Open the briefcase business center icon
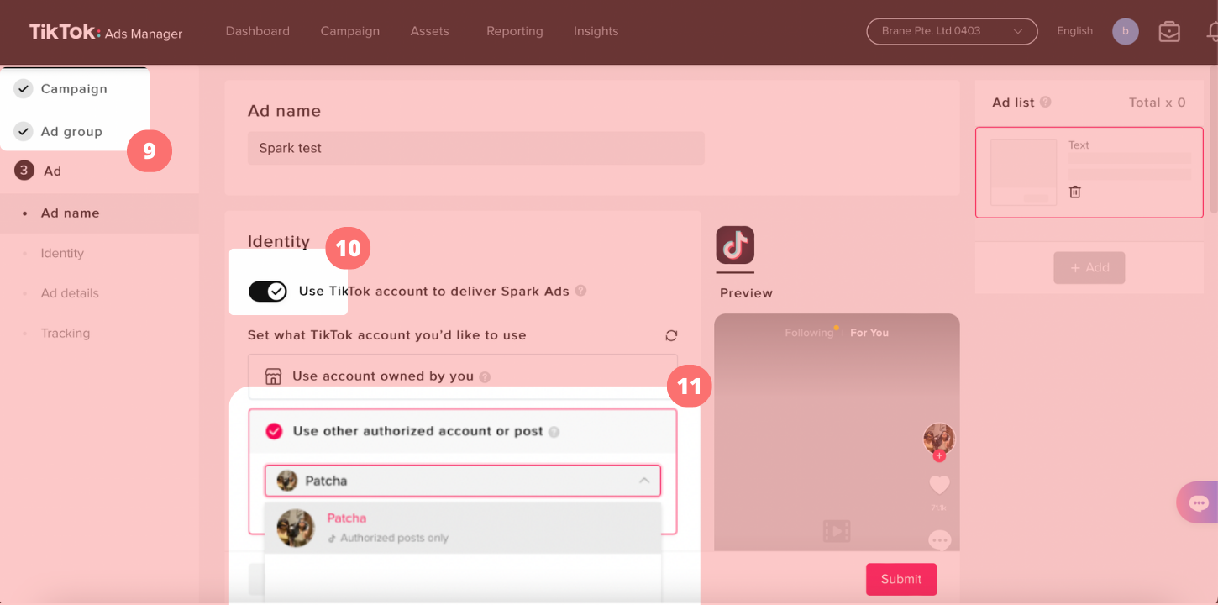Screen dimensions: 1218x605 click(1169, 32)
